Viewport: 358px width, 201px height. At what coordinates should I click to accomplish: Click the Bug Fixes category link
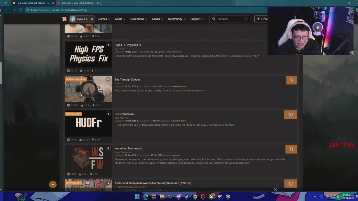119,49
